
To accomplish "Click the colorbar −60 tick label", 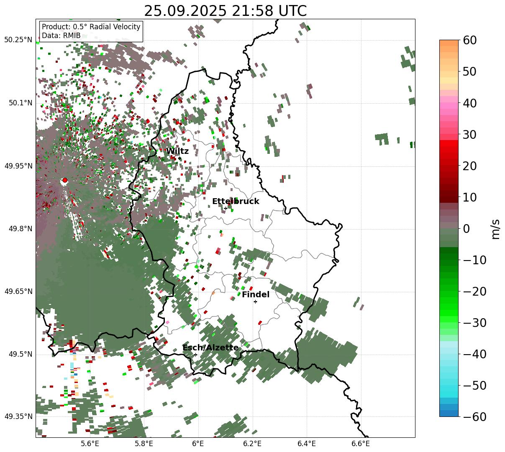I will point(474,416).
